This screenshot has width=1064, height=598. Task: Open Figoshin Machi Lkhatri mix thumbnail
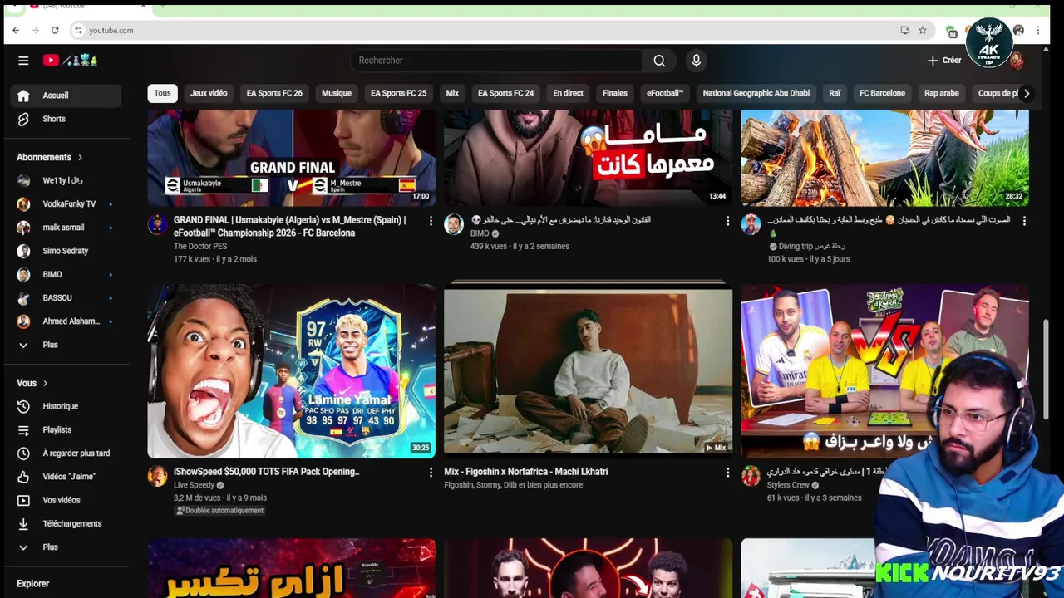coord(589,370)
